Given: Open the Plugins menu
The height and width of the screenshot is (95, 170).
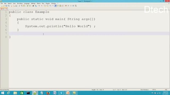Looking at the screenshot, I should point(48,3).
